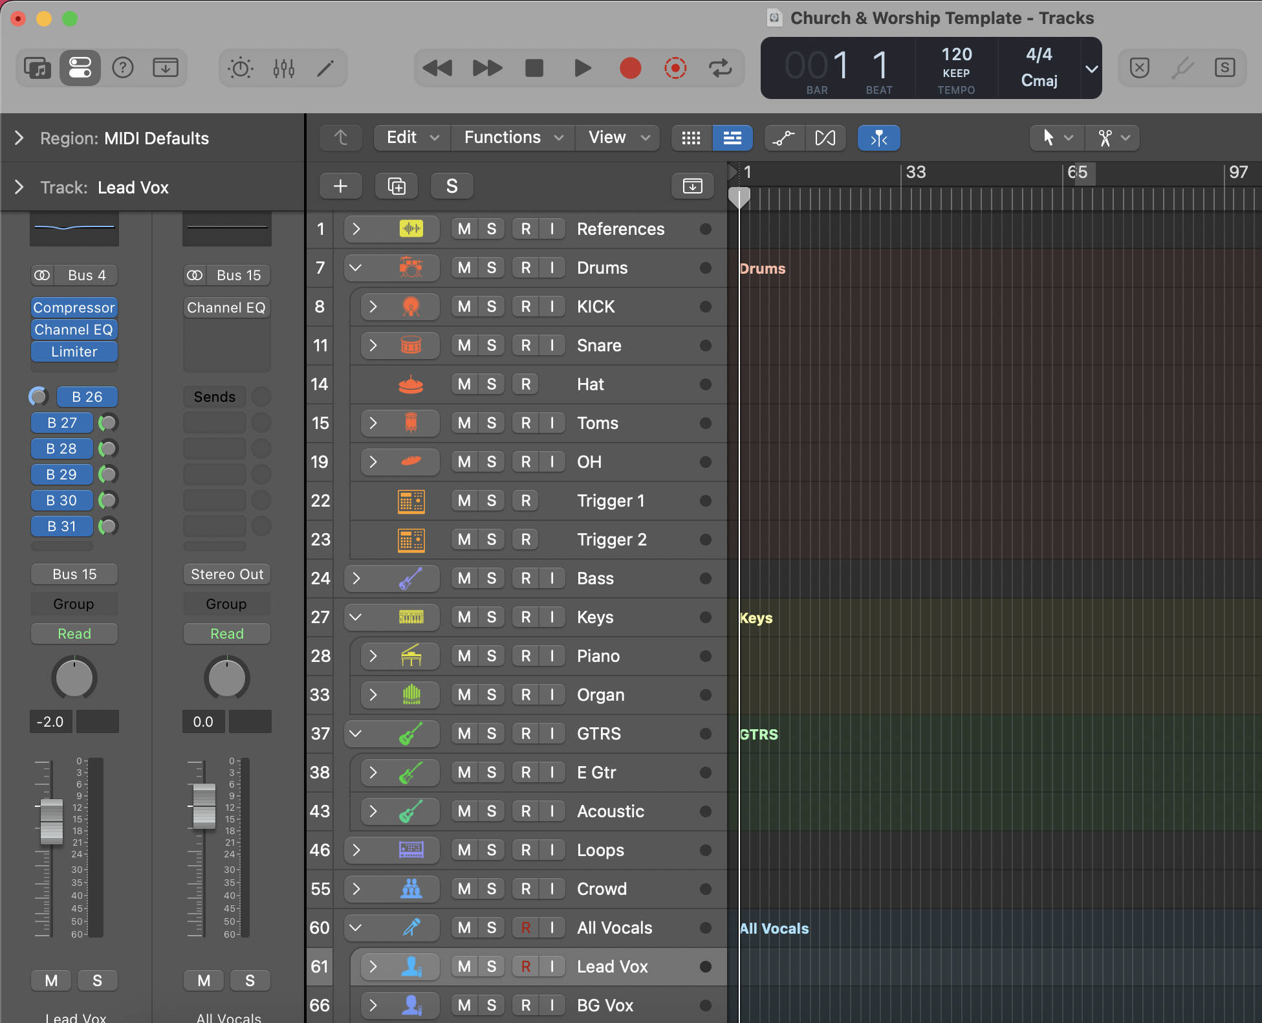Open the Library panel icon

click(38, 68)
